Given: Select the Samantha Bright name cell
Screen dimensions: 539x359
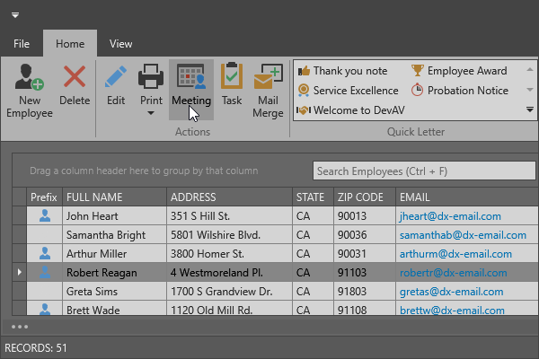Looking at the screenshot, I should click(114, 235).
